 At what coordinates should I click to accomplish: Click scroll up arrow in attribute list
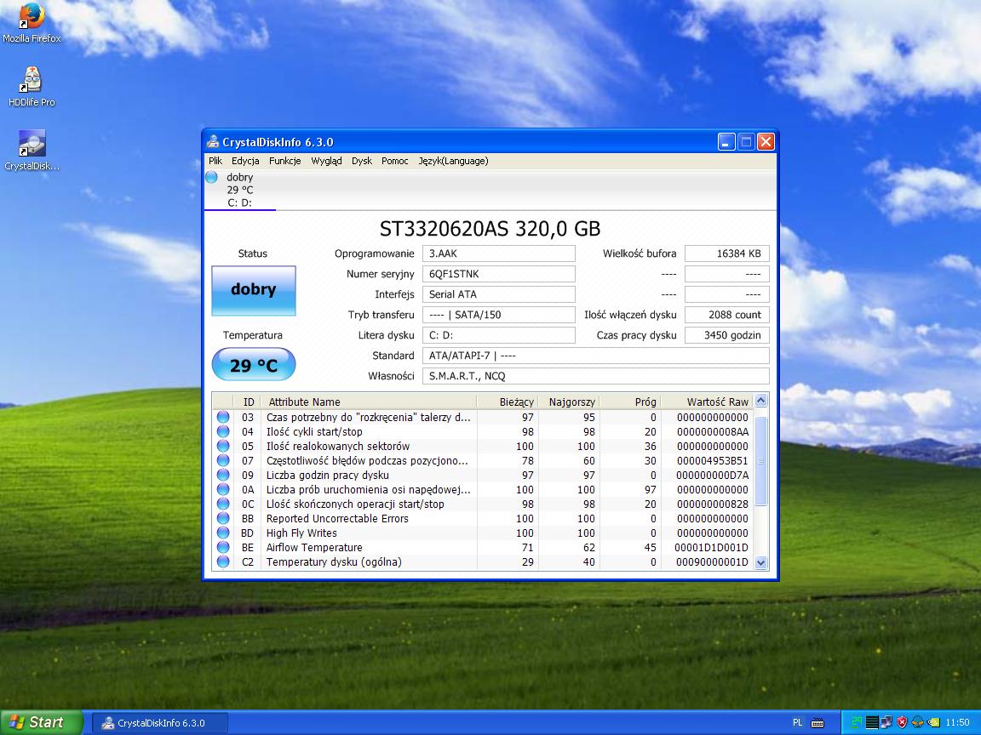(760, 401)
